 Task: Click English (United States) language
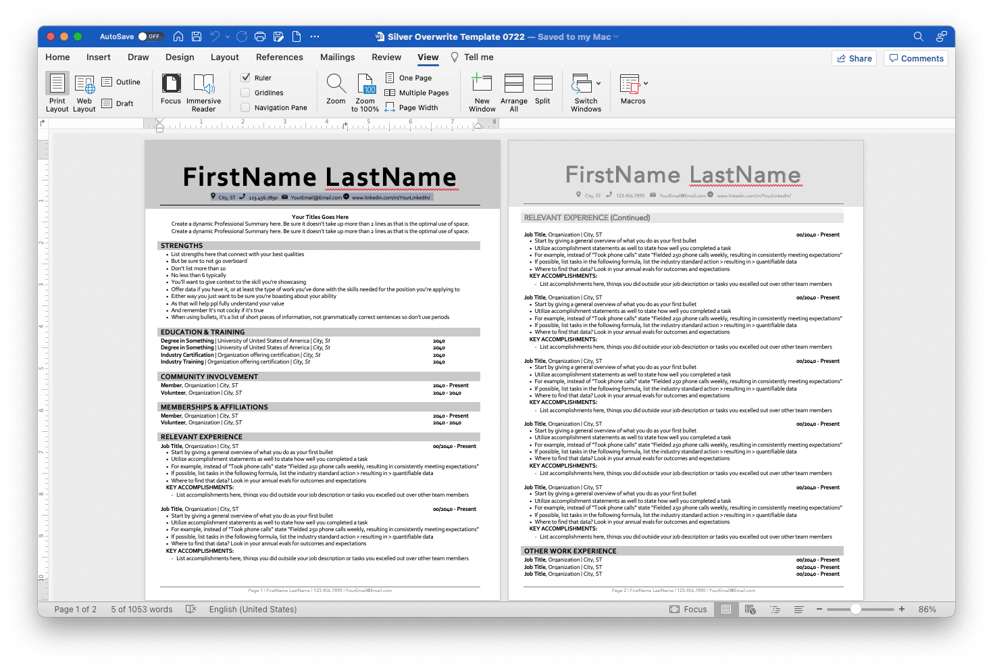coord(253,609)
